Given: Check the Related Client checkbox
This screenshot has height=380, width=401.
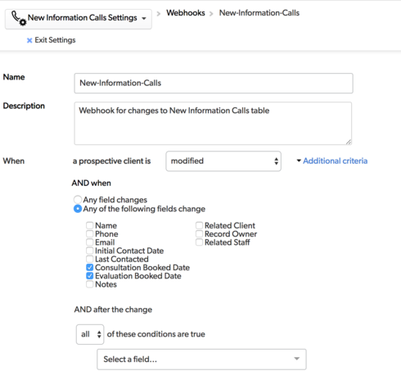Looking at the screenshot, I should pyautogui.click(x=199, y=225).
